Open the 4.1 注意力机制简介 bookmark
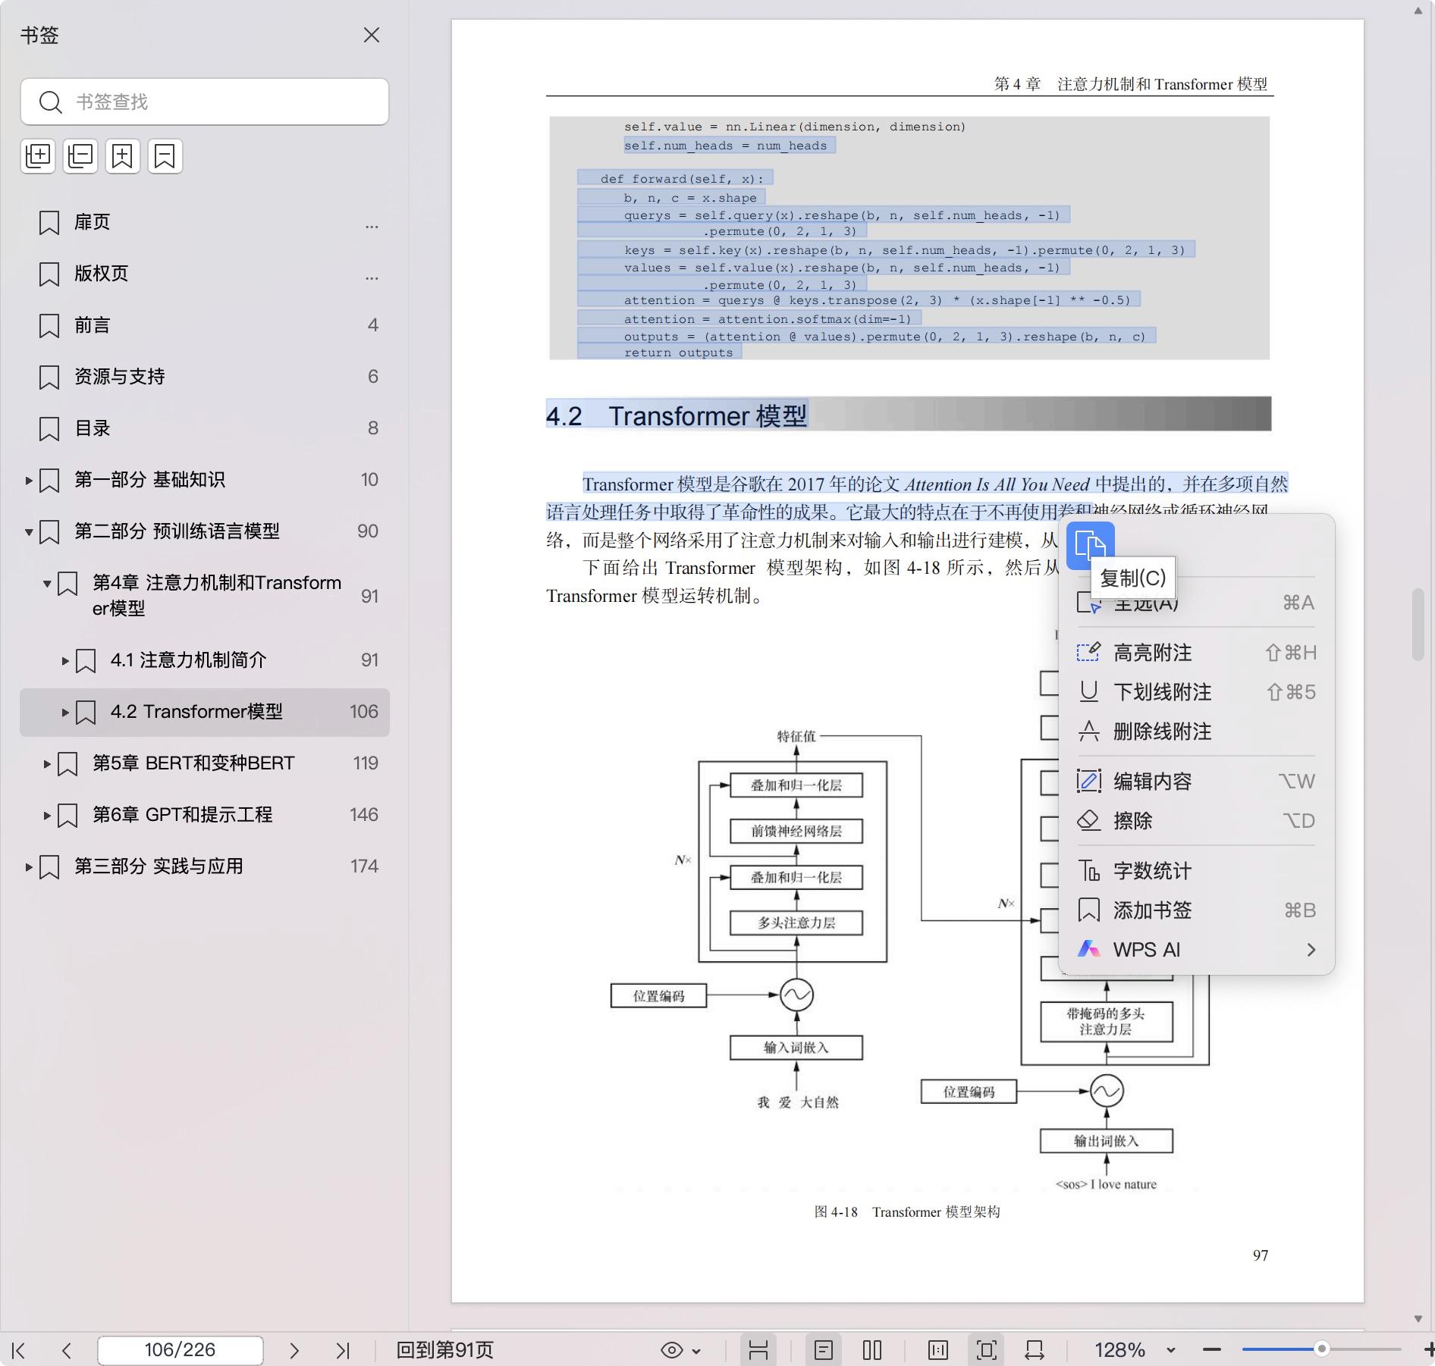 [x=188, y=660]
